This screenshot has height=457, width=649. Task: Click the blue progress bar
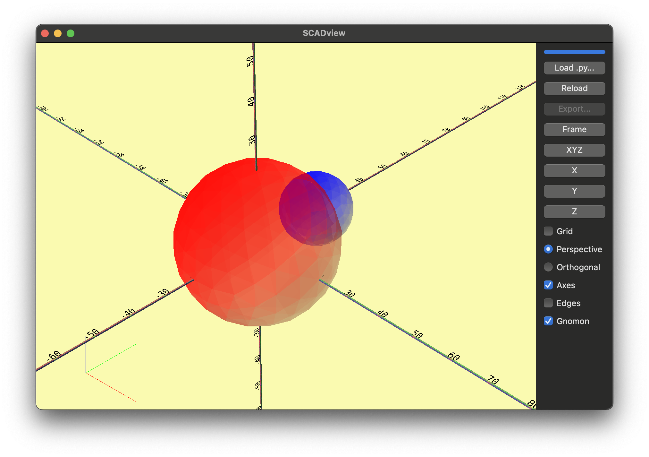(574, 52)
